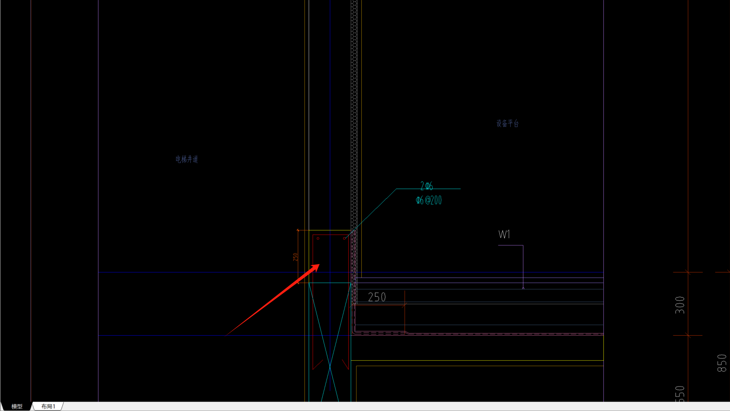This screenshot has width=730, height=411.
Task: Click the Φ6@200 stirrup annotation
Action: (429, 200)
